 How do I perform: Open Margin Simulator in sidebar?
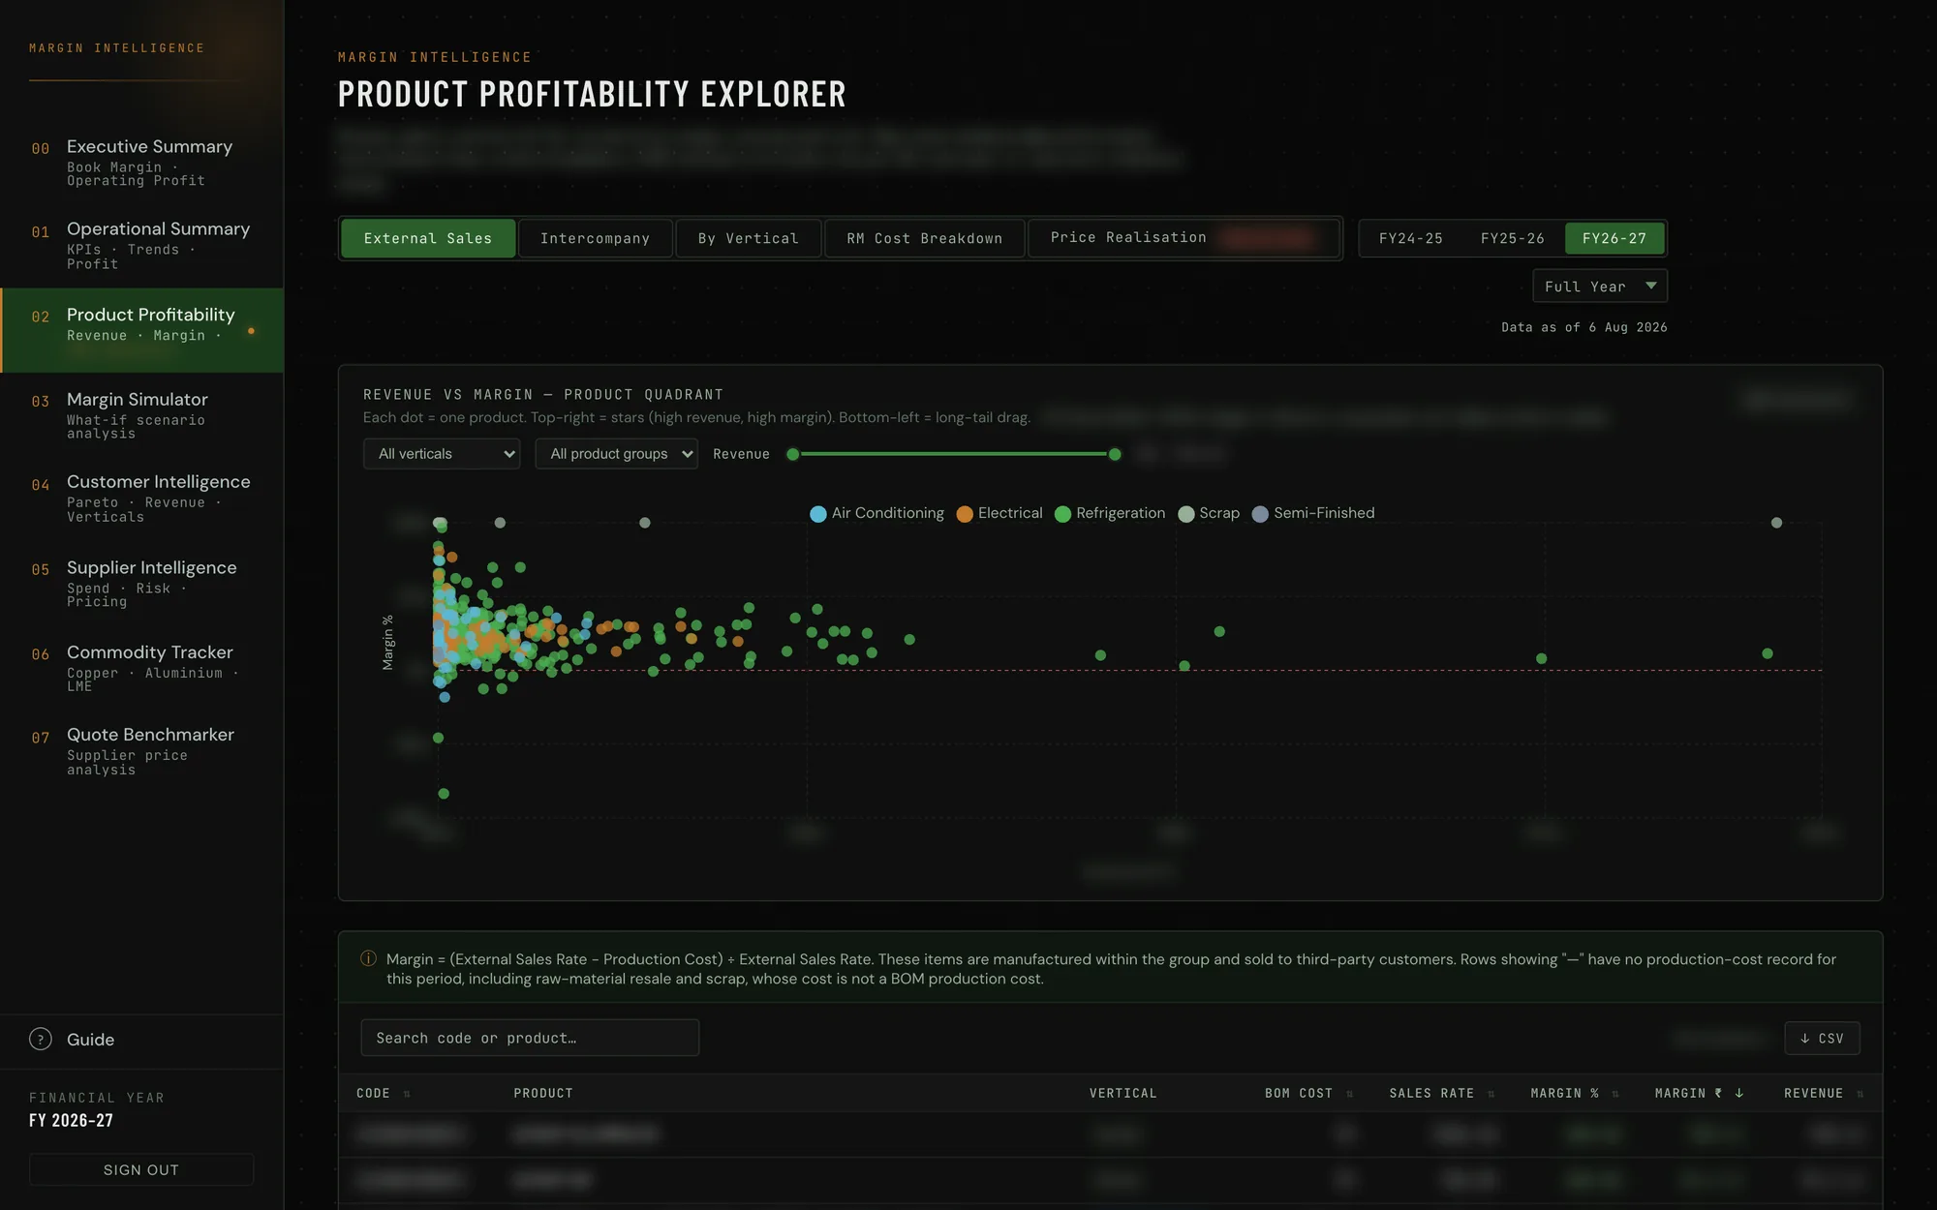click(x=141, y=415)
